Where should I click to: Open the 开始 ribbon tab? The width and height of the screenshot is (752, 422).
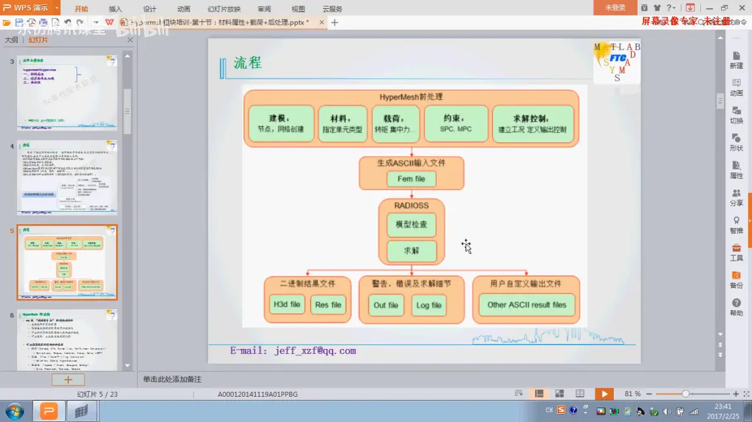[x=81, y=9]
